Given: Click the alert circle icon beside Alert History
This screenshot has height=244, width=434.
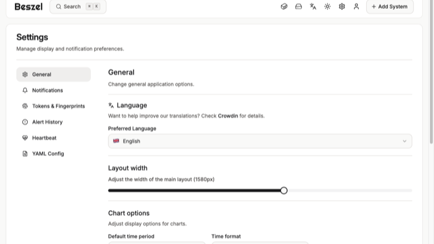Looking at the screenshot, I should coord(25,122).
